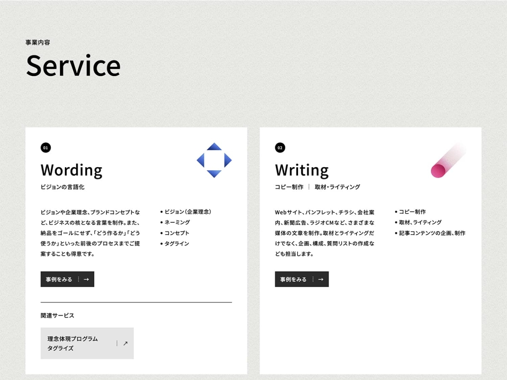Click the right arrow in Wording's 事例をみる button
The width and height of the screenshot is (507, 380).
pos(86,279)
